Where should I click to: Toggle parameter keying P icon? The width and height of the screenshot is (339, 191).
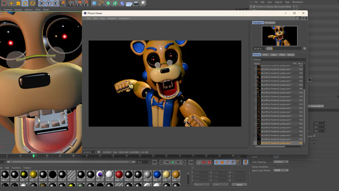(233, 162)
